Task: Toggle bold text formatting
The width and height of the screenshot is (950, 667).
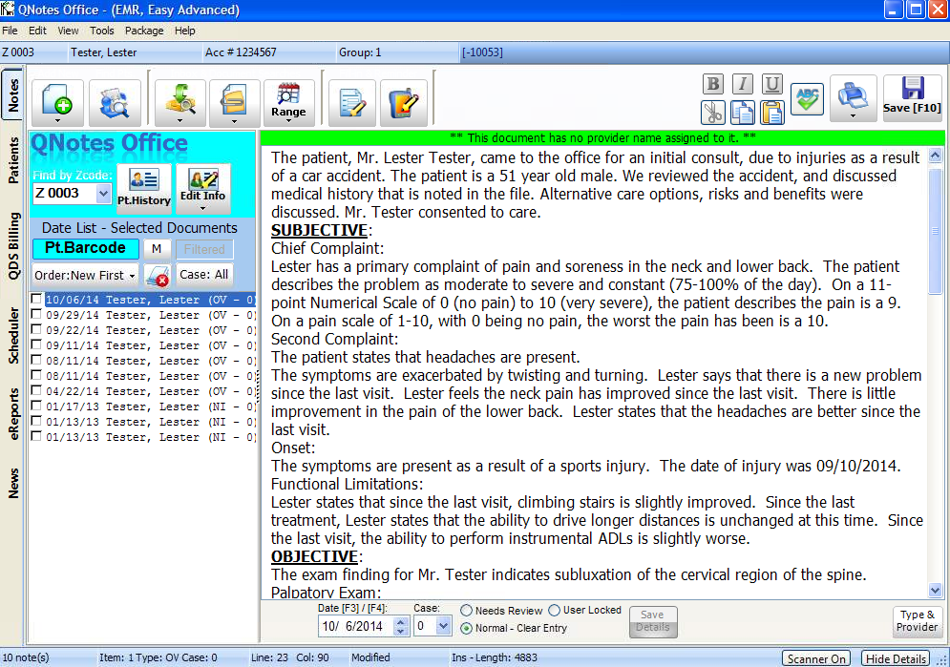Action: click(x=712, y=84)
